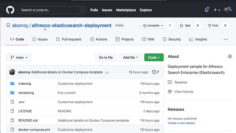The image size is (236, 133).
Task: Click commit author avatar thumbnail
Action: [x=12, y=72]
